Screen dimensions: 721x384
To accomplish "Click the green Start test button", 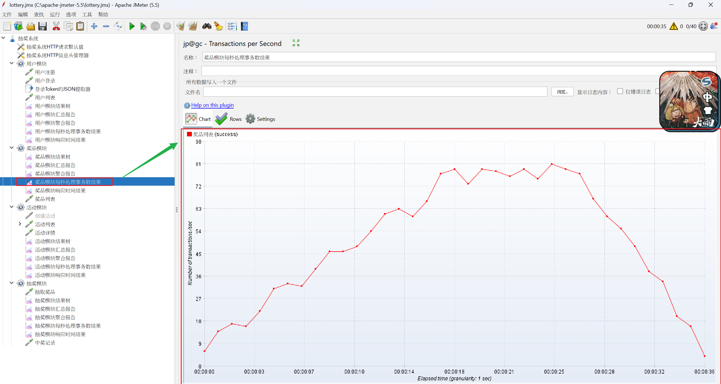I will (132, 26).
